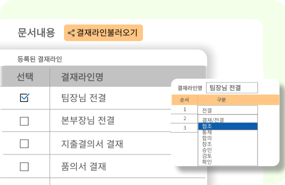Select 협조 from the dropdown list
This screenshot has height=185, width=285.
pyautogui.click(x=227, y=126)
